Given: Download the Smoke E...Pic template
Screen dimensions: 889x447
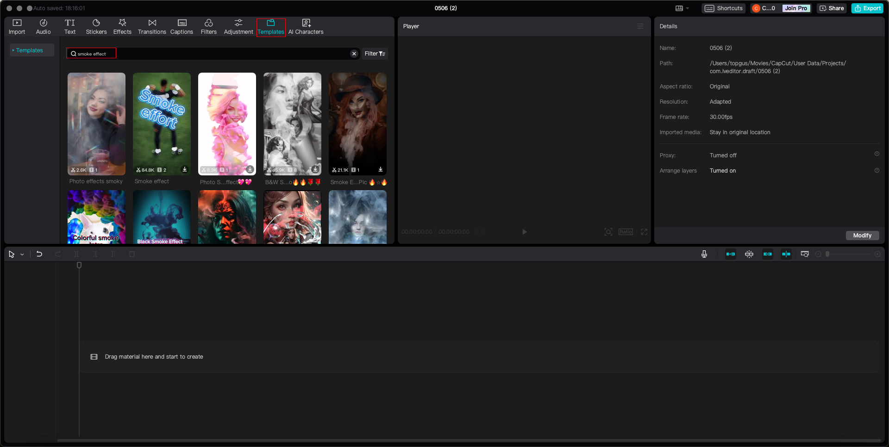Looking at the screenshot, I should pos(381,169).
